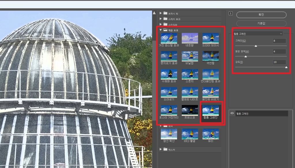The height and width of the screenshot is (168, 295).
Task: Choose the 드라이 브러시 filter thumbnail
Action: pos(210,38)
